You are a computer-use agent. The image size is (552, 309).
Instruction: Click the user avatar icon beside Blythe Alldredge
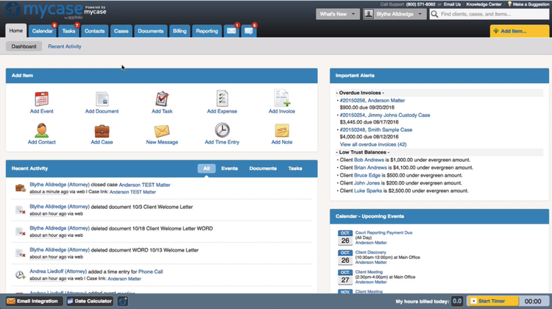click(369, 14)
